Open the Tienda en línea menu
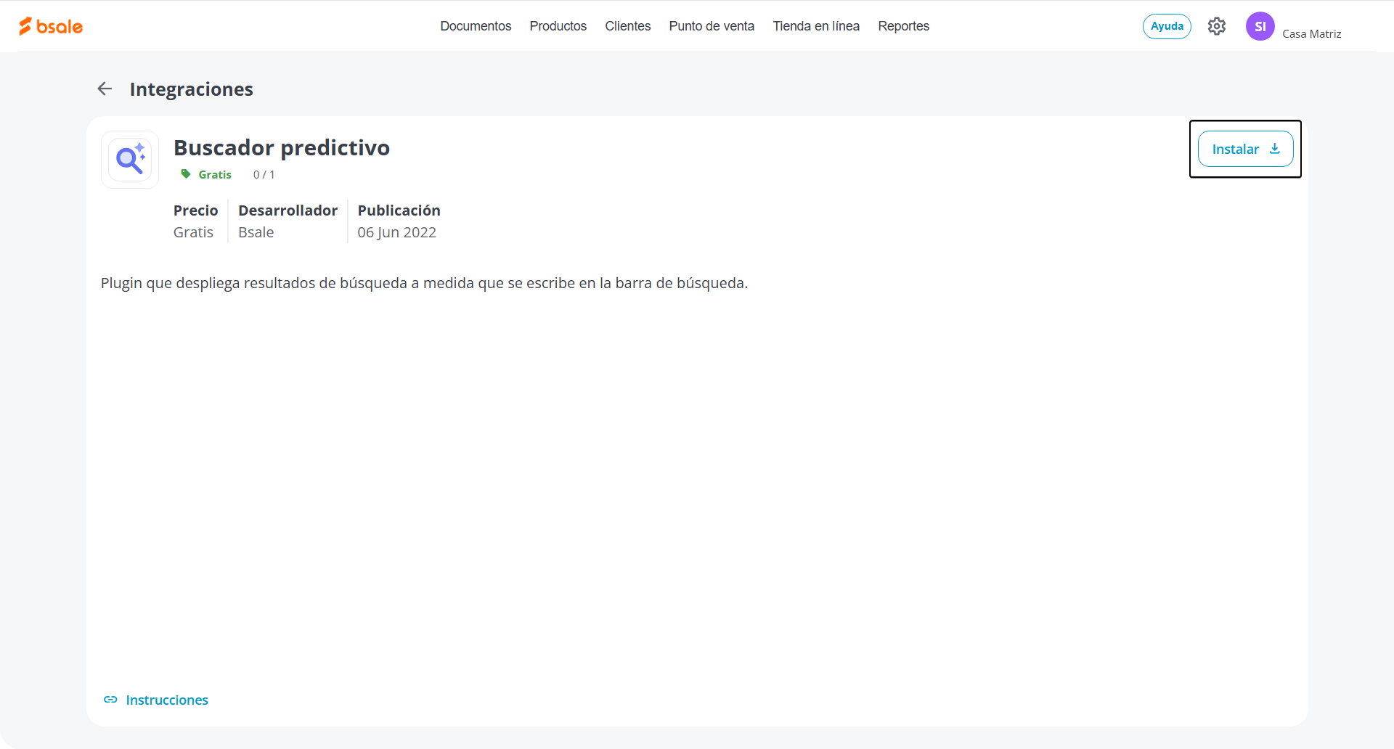Screen dimensions: 1394x749 pyautogui.click(x=816, y=26)
